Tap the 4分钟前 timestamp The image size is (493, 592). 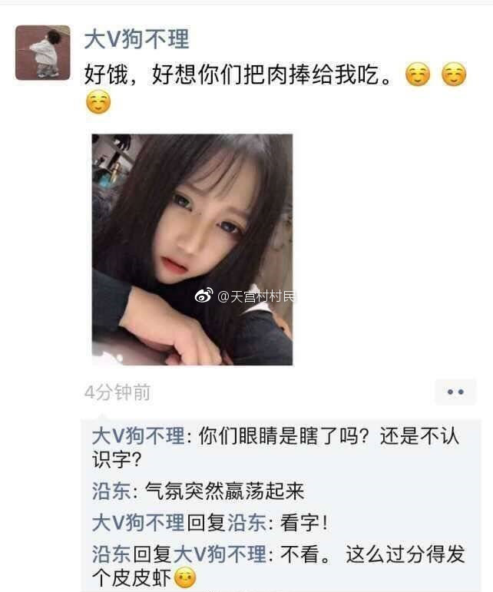coord(117,392)
